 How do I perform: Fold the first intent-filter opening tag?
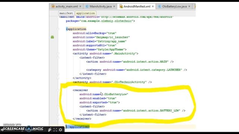coord(58,58)
